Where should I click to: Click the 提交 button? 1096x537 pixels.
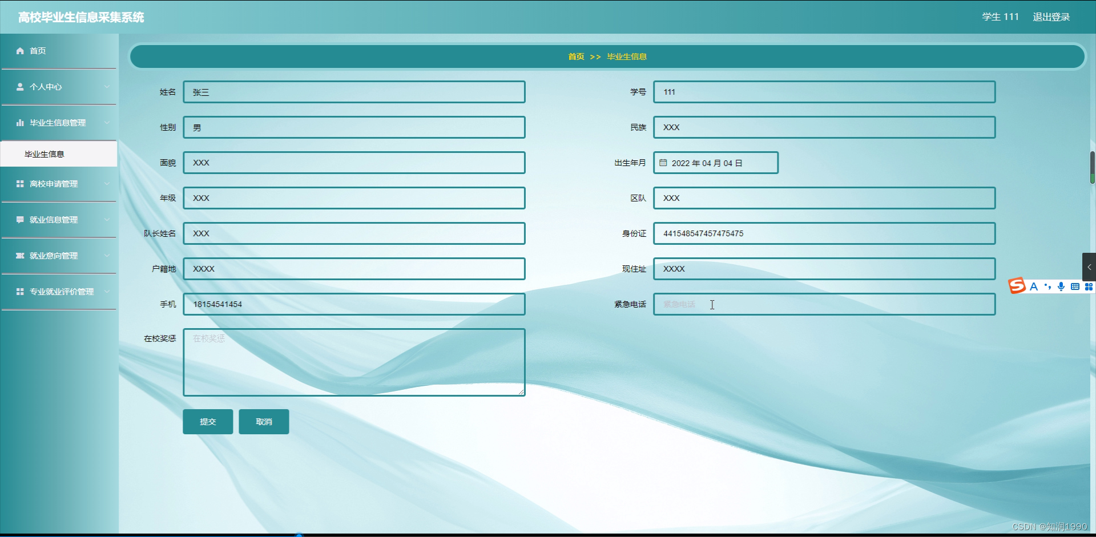(x=207, y=421)
